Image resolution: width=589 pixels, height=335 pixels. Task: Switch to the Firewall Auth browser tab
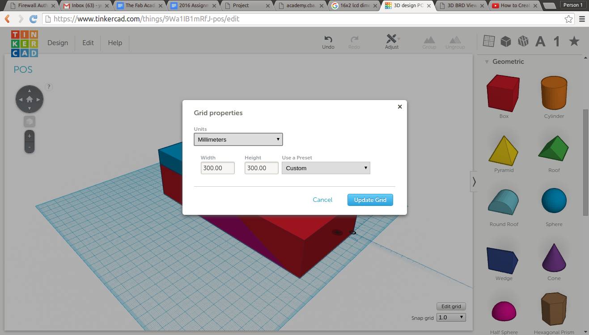click(x=33, y=5)
